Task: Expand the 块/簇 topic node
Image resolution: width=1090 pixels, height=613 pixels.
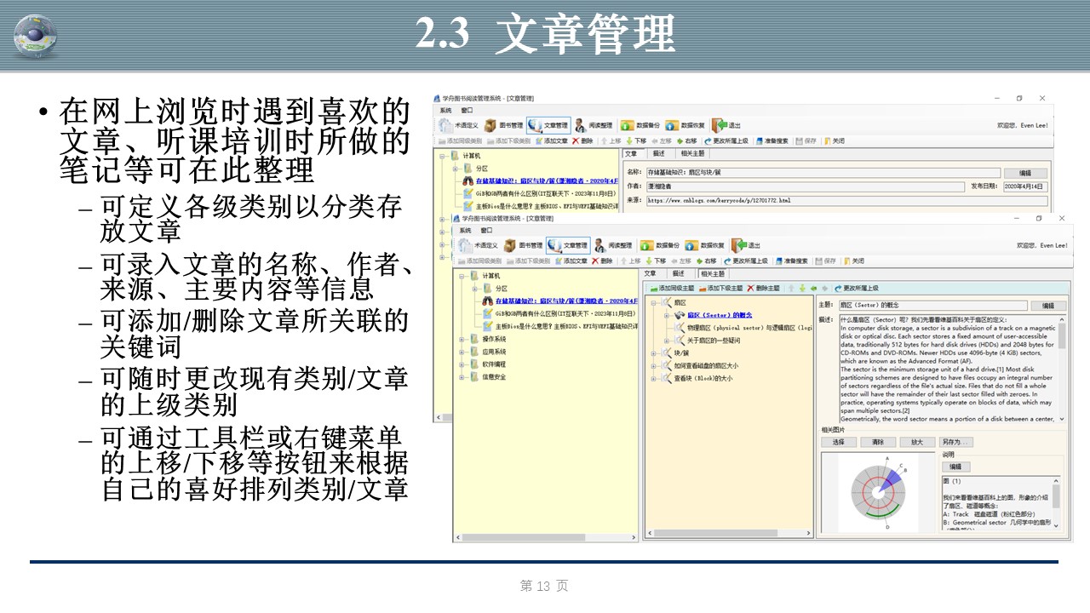Action: coord(655,352)
